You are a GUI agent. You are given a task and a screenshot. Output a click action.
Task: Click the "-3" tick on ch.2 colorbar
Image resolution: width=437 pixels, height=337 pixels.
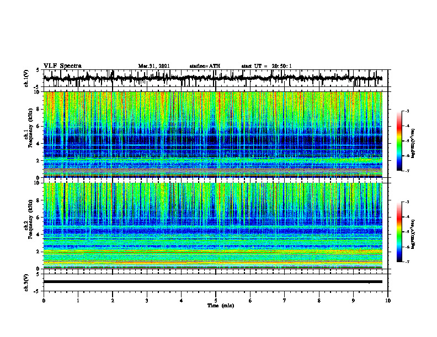(407, 202)
